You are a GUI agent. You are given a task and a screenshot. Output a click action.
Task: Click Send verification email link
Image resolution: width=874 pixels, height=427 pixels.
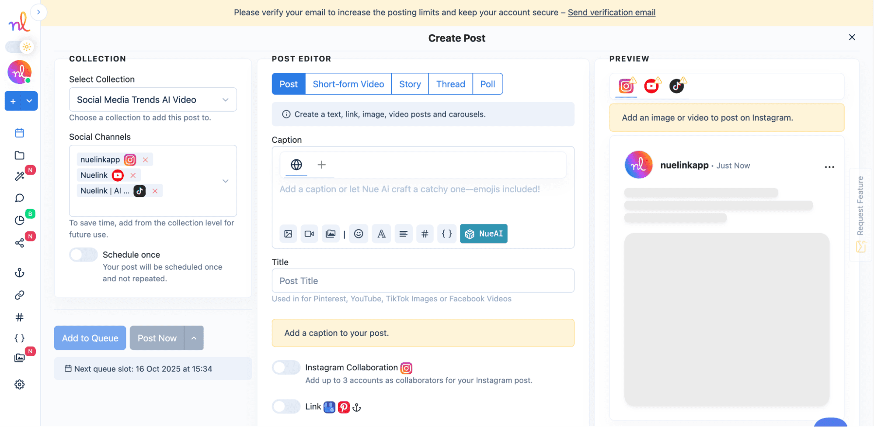click(x=611, y=12)
